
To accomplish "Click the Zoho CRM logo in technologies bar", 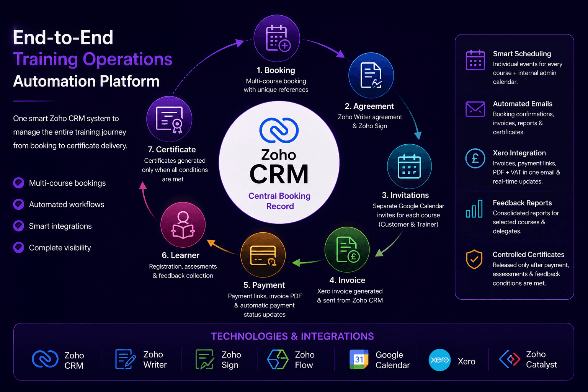I will (45, 359).
